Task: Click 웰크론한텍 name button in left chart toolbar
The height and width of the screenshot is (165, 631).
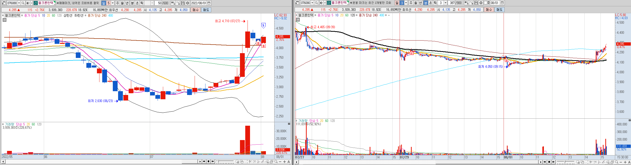Action: 44,3
